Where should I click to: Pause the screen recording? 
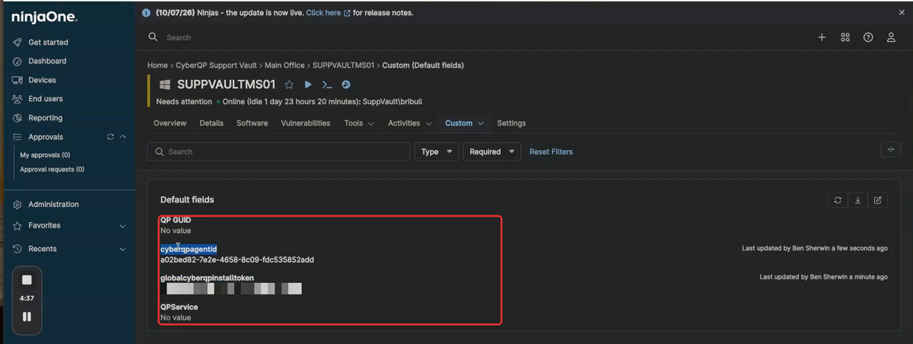(27, 317)
